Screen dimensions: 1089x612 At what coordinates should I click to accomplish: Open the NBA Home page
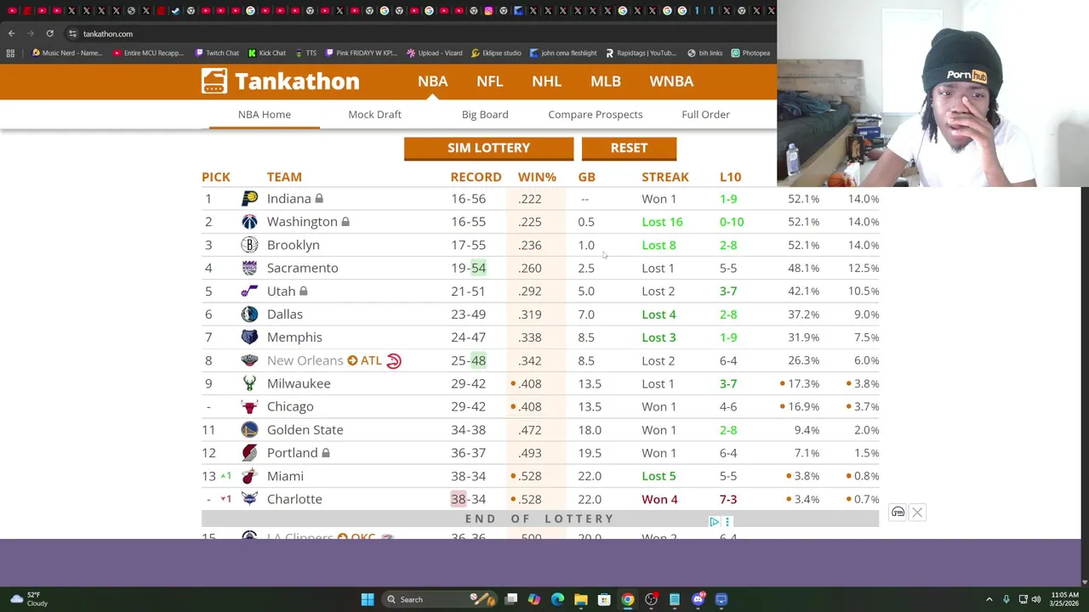(x=265, y=114)
